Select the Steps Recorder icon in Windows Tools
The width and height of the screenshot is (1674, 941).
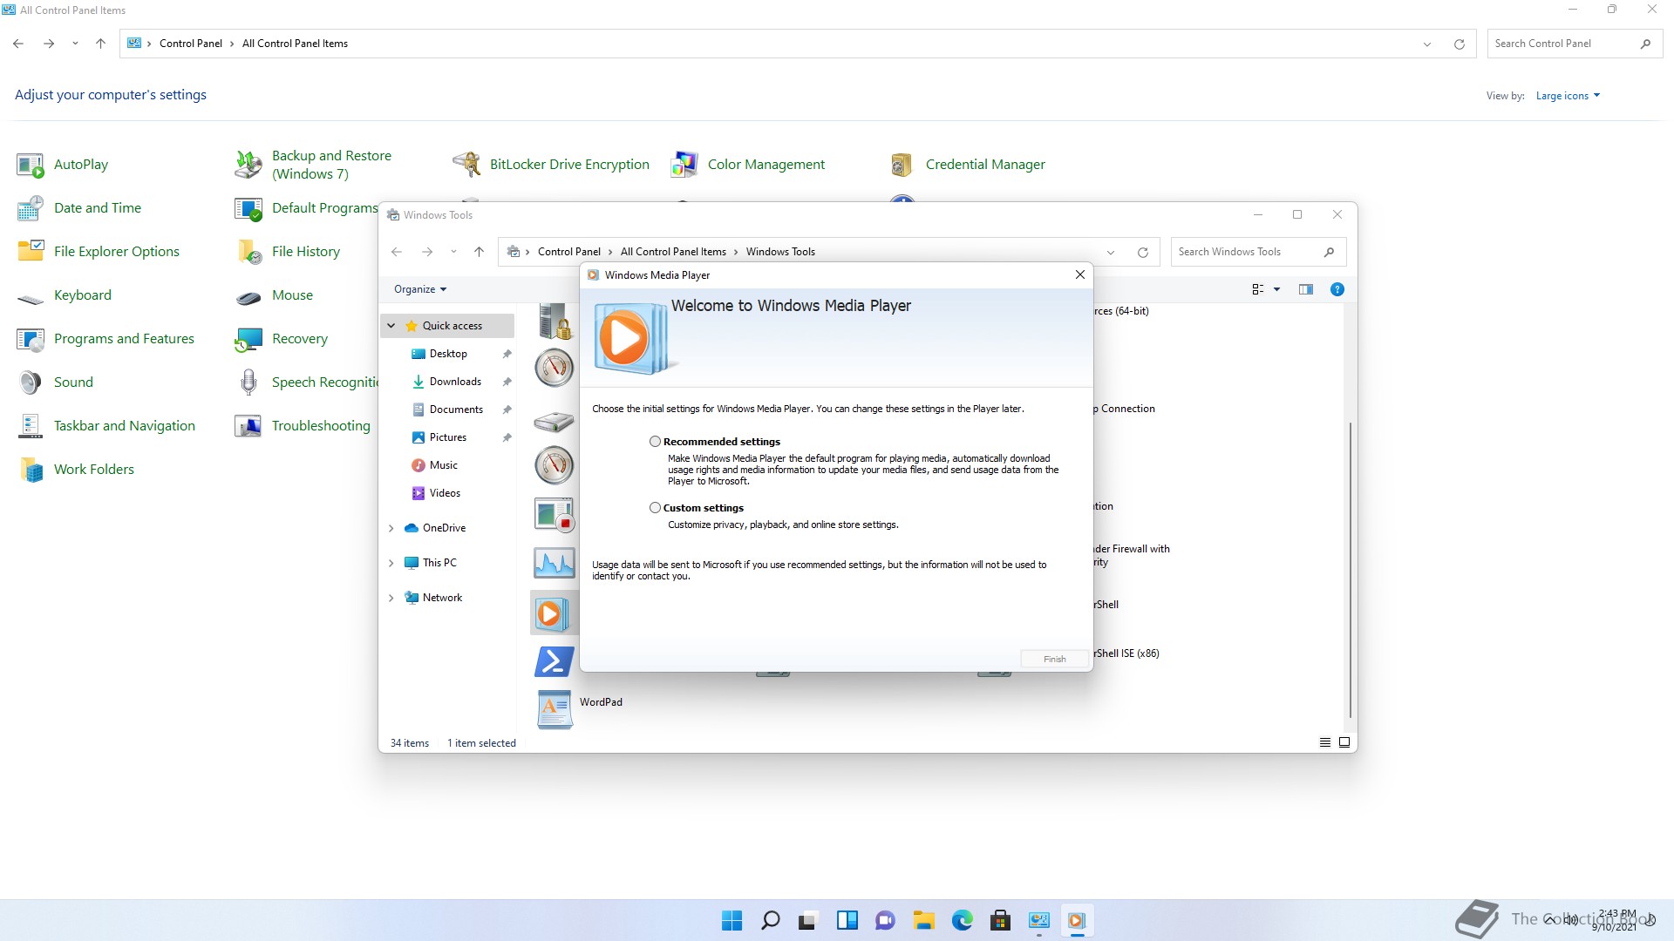[555, 514]
